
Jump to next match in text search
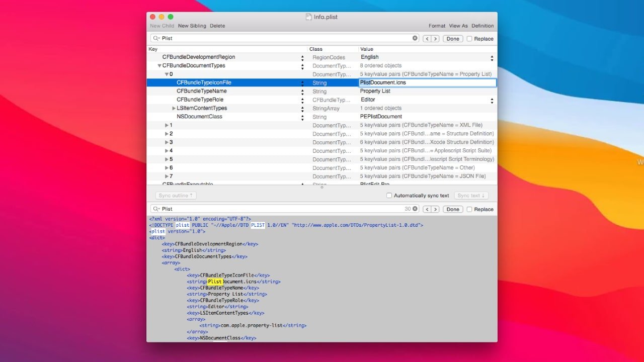coord(435,209)
